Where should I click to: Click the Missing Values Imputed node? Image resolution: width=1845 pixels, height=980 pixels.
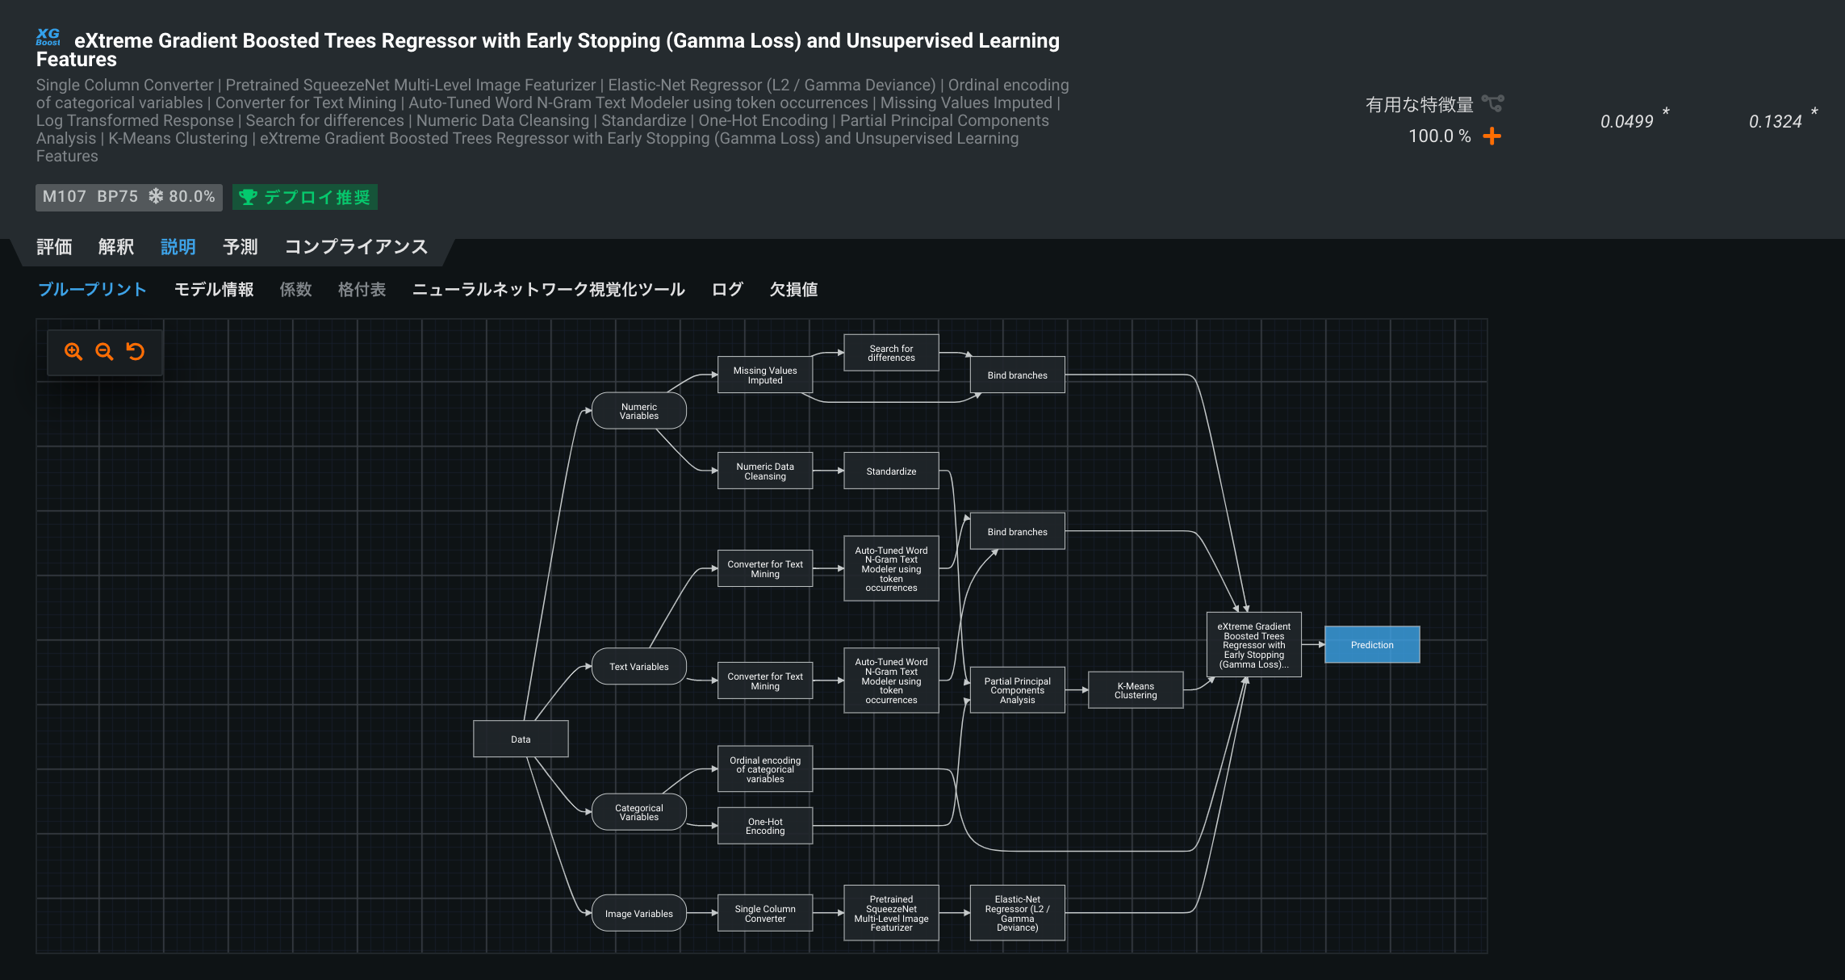click(x=765, y=375)
